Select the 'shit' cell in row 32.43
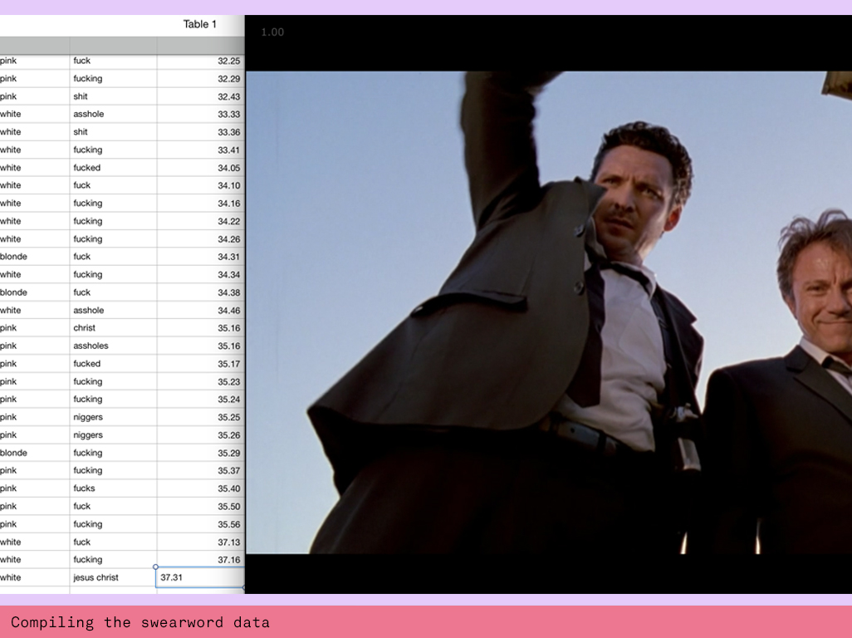The height and width of the screenshot is (638, 852). pos(113,96)
